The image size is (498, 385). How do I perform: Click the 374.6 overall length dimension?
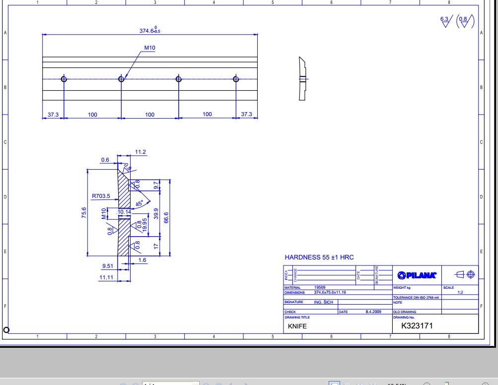pos(149,31)
